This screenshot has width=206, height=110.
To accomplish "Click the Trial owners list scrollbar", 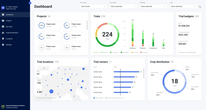I will click(144, 74).
